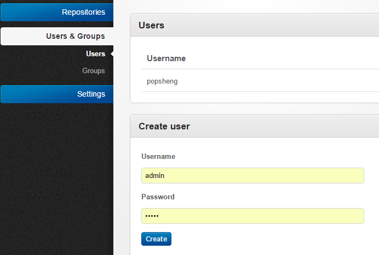Click the Password field label

pos(158,197)
